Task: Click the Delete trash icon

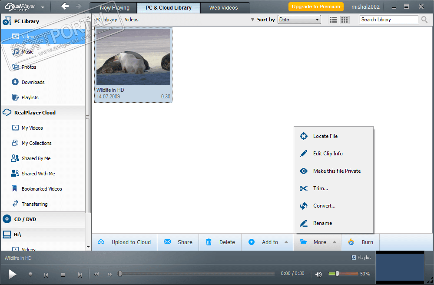Action: [209, 242]
